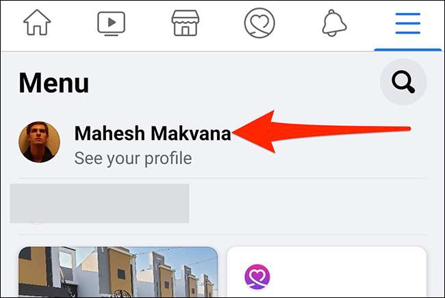Image resolution: width=445 pixels, height=298 pixels.
Task: Click "See your profile" text
Action: [x=133, y=159]
